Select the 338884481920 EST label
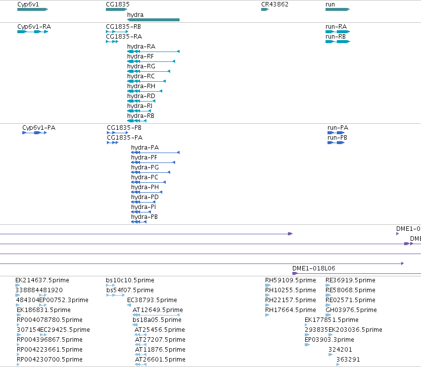Viewport: 421px width, 367px height. [39, 290]
